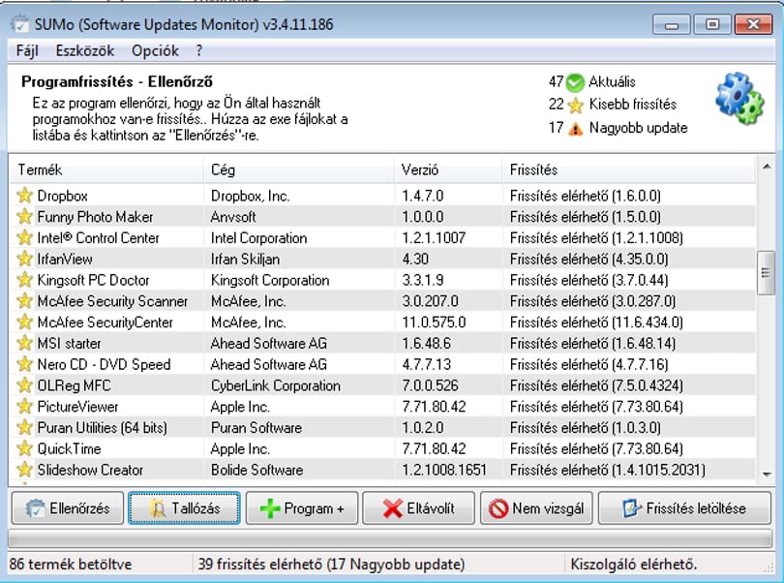Click the Bolide Software company cell
This screenshot has width=784, height=583.
[257, 470]
